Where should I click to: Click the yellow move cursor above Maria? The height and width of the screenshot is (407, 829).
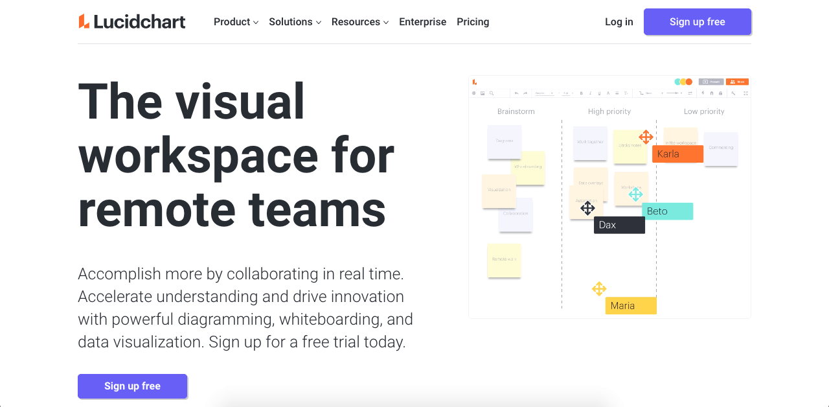tap(599, 289)
